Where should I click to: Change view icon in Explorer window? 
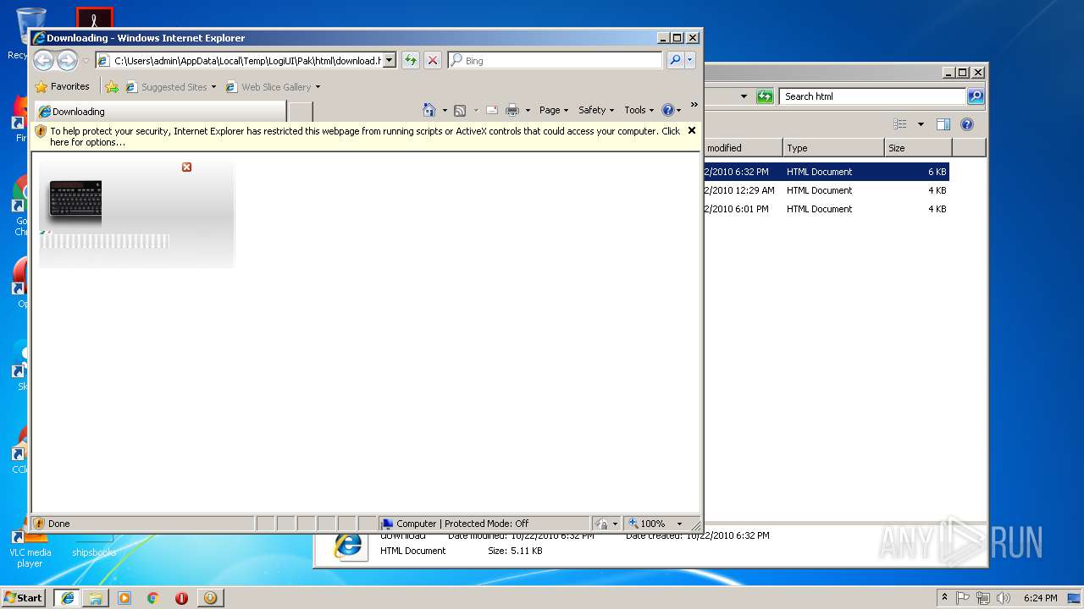(x=900, y=124)
